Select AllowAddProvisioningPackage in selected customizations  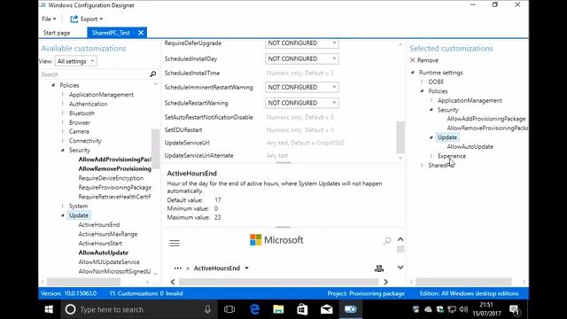click(486, 119)
